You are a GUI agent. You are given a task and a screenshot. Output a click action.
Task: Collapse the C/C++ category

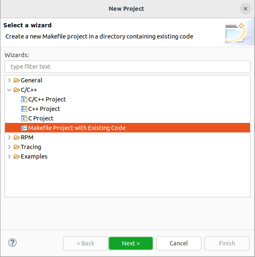pos(9,90)
